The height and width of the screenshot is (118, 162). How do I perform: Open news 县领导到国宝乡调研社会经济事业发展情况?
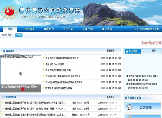tap(64, 82)
